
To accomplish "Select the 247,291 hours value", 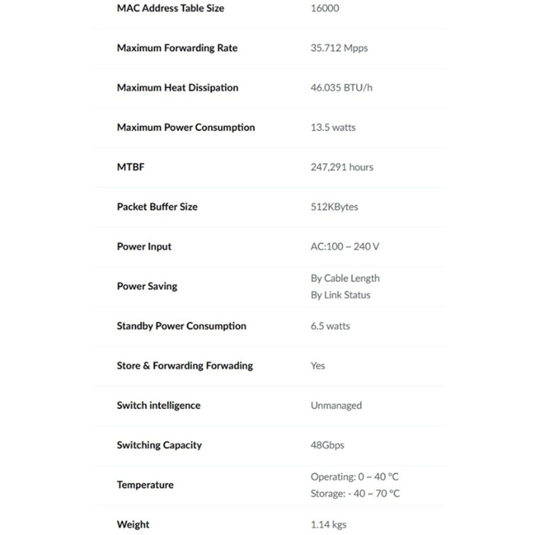I will [342, 167].
